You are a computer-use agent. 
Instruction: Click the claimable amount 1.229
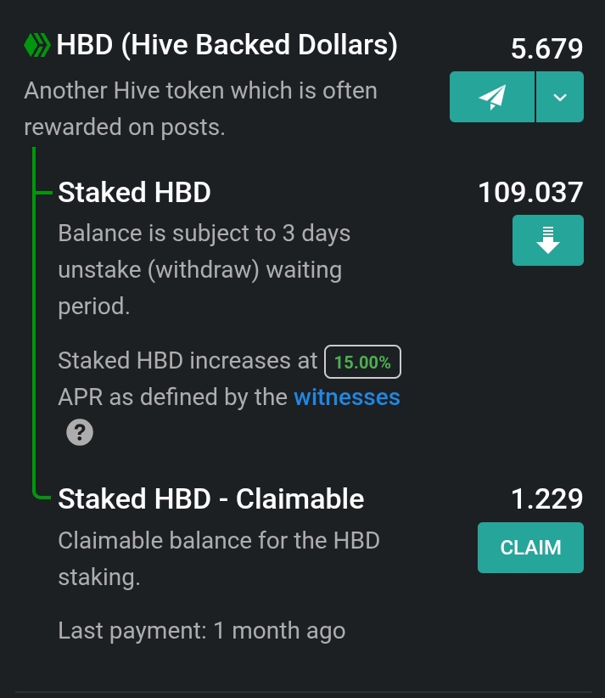pyautogui.click(x=546, y=498)
